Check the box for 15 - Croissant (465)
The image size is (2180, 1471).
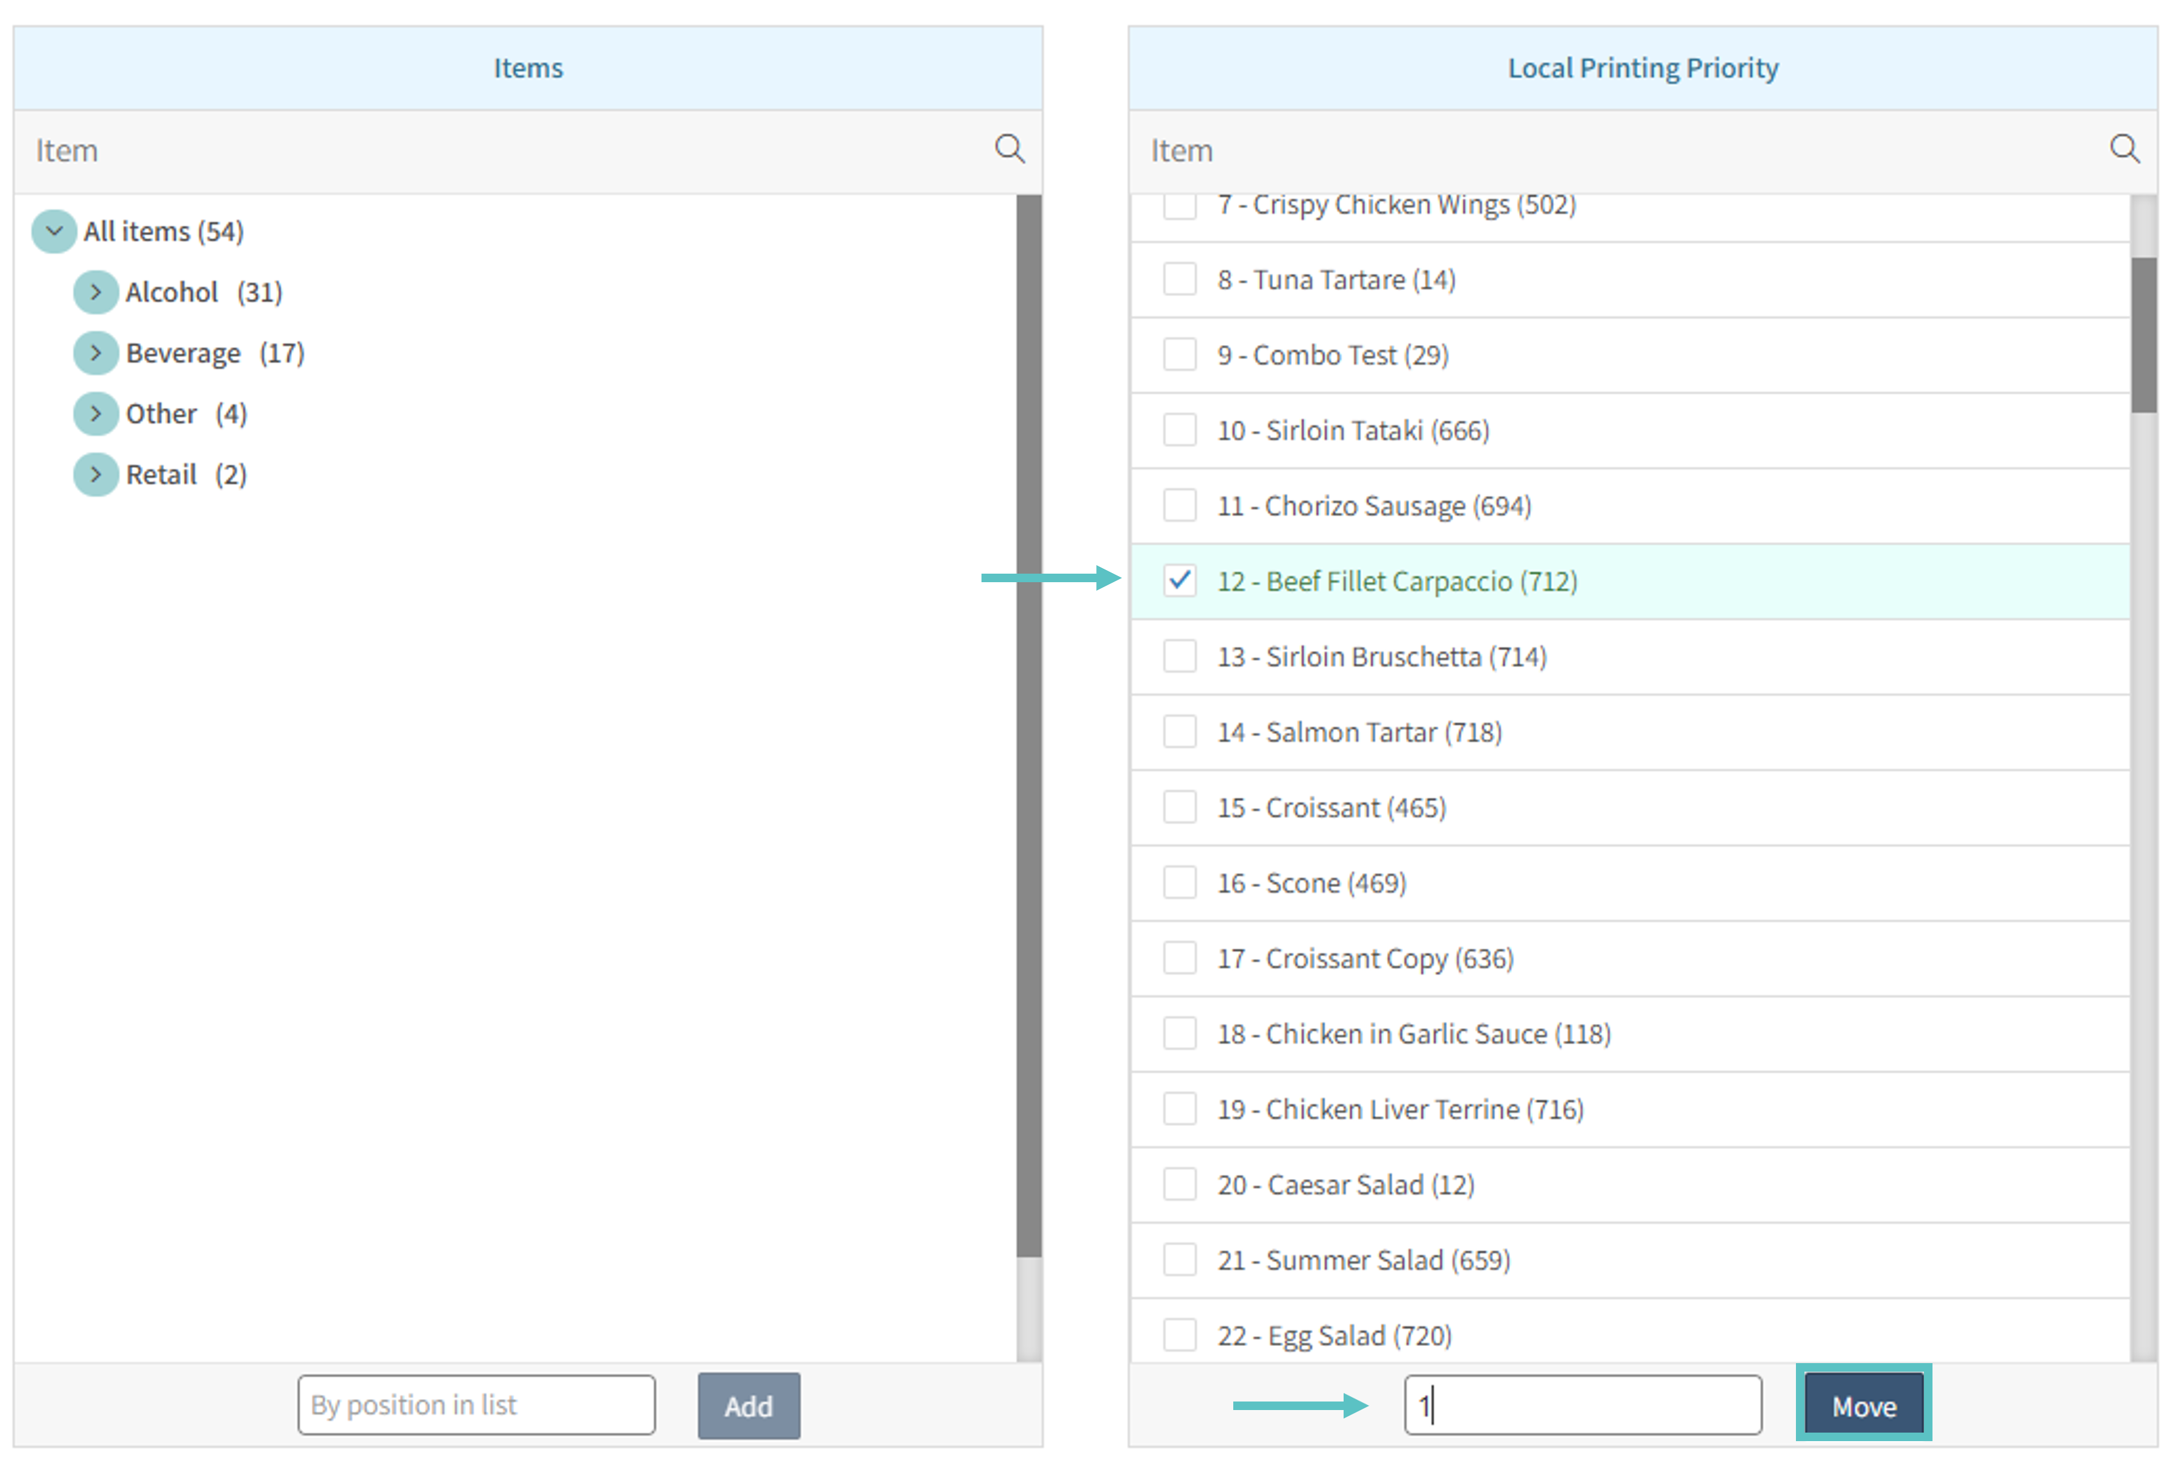point(1179,807)
